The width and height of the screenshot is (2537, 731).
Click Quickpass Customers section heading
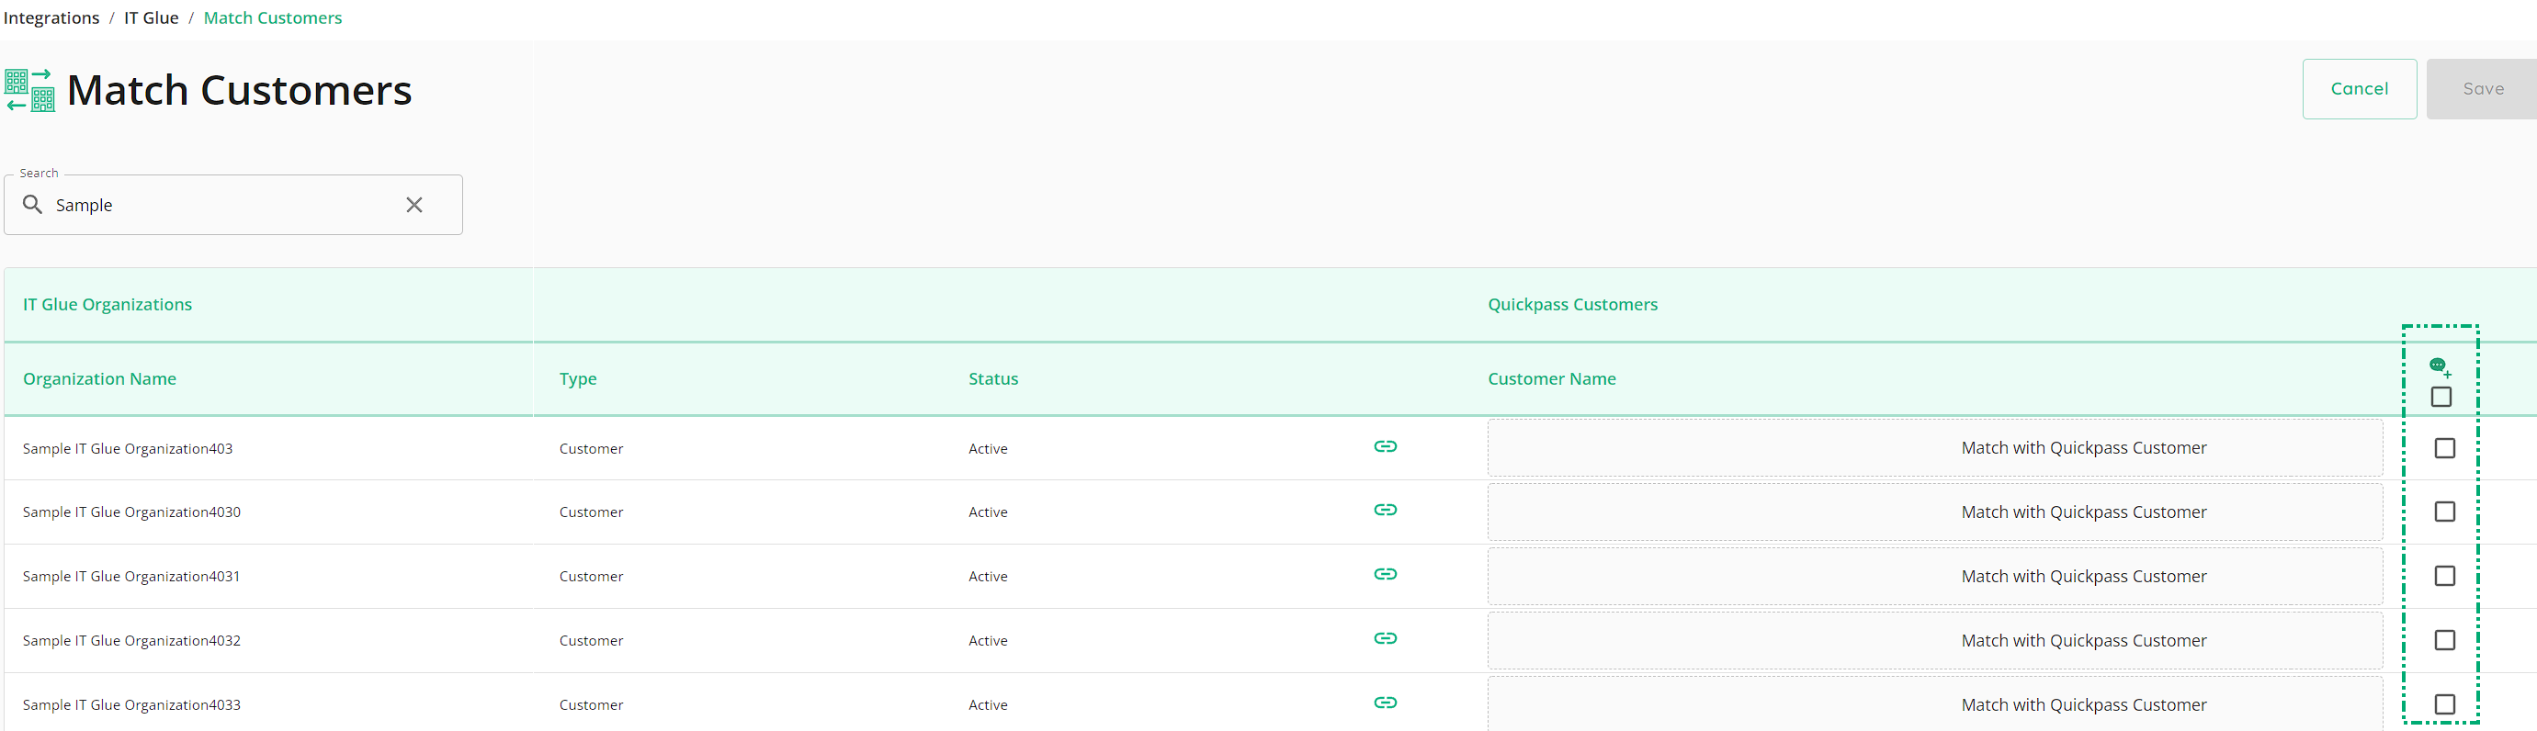[1573, 304]
